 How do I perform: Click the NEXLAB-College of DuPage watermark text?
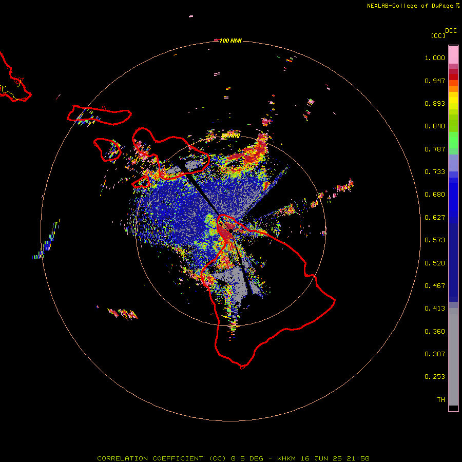pos(413,6)
